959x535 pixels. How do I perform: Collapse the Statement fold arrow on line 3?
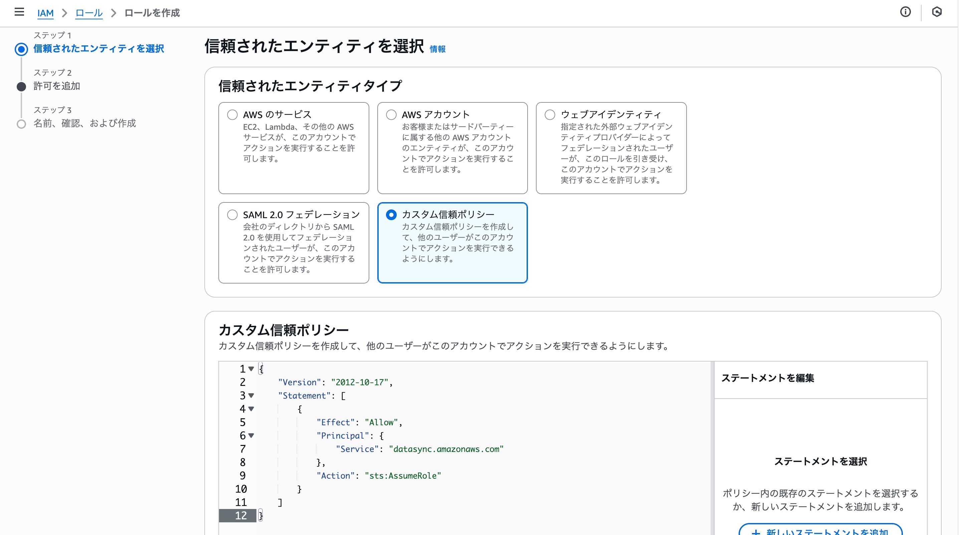coord(251,396)
